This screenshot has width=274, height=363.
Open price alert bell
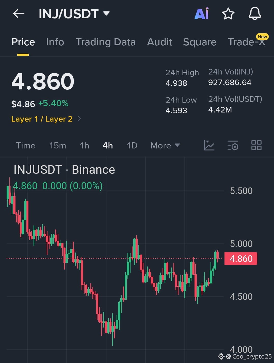click(255, 13)
